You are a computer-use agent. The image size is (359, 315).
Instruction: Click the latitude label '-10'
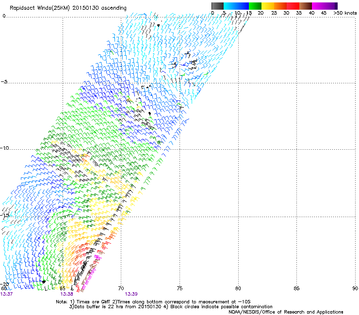(x=4, y=148)
